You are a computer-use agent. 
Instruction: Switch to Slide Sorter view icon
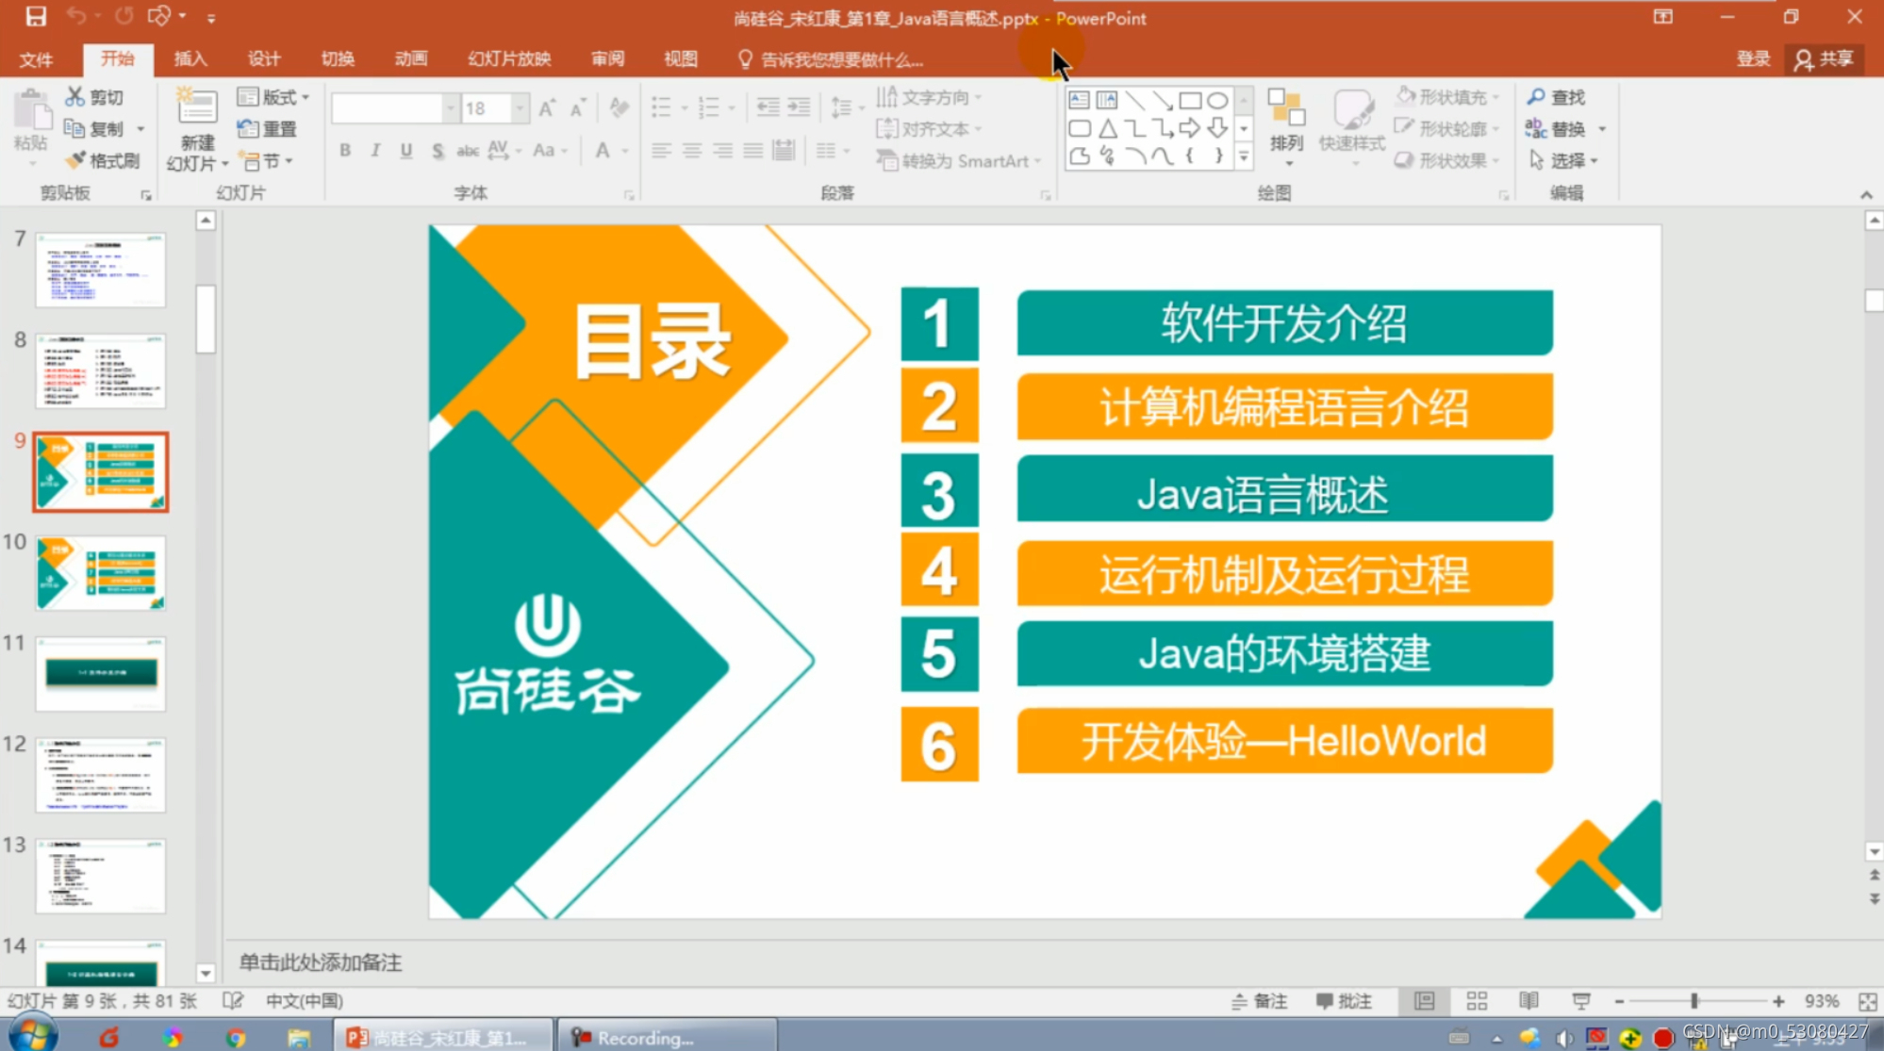pyautogui.click(x=1477, y=1001)
